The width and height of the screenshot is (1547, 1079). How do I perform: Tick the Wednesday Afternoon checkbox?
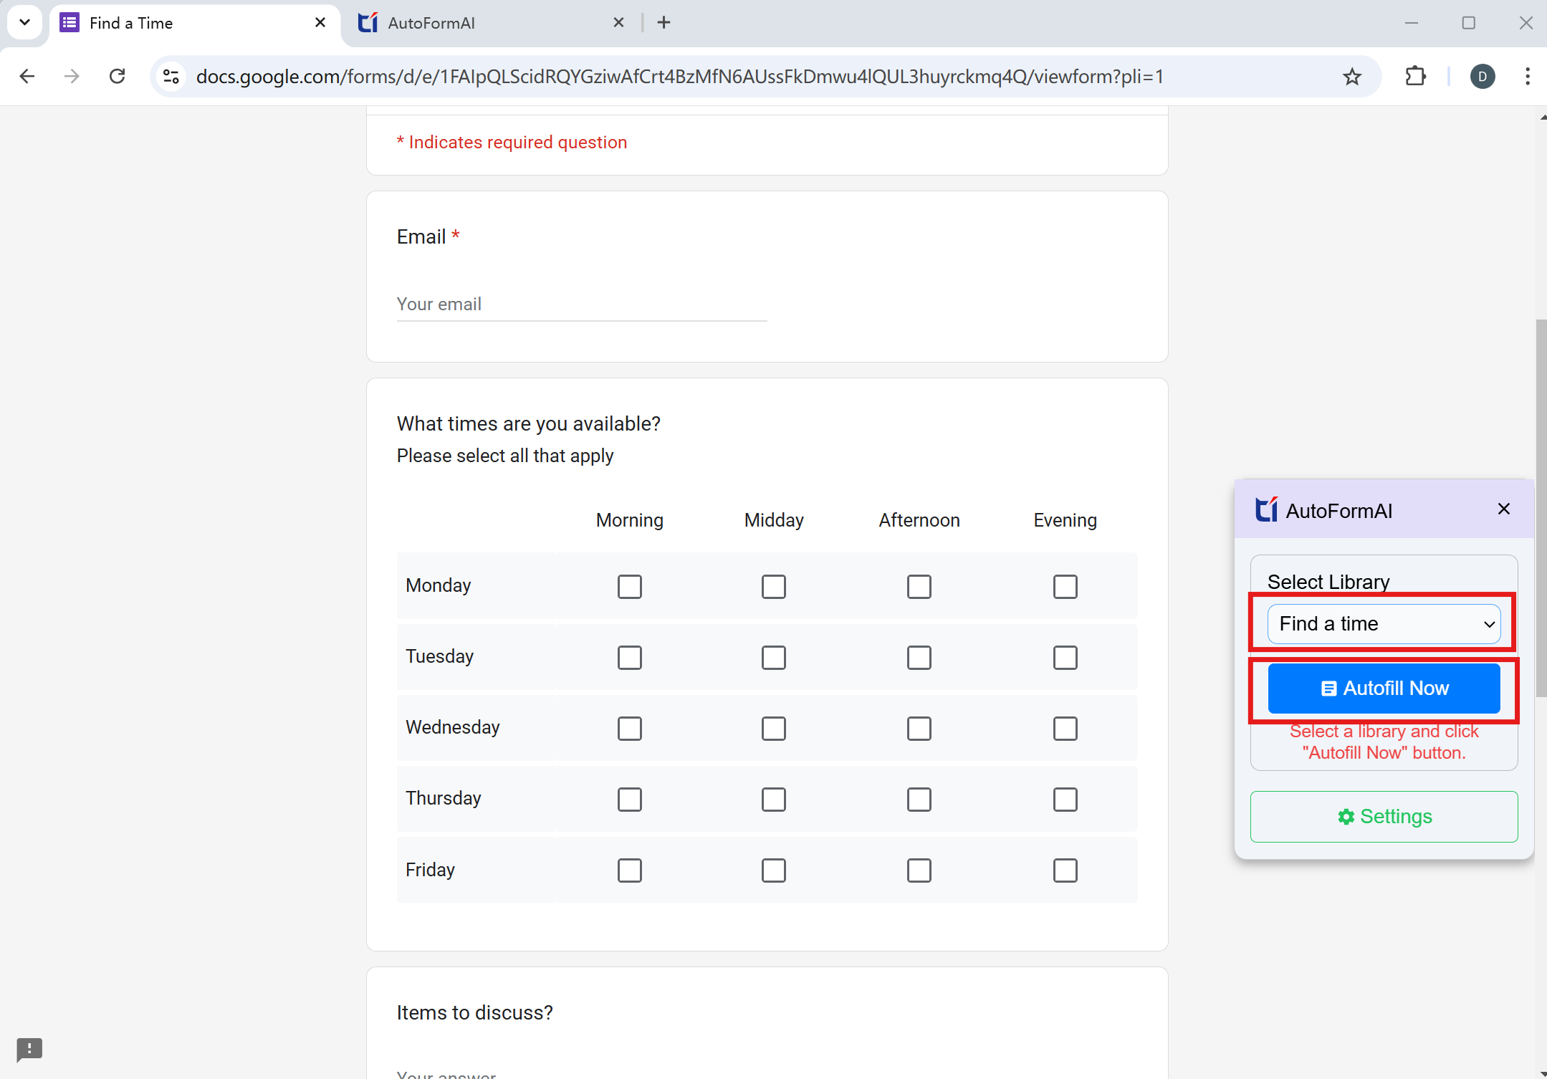[919, 729]
